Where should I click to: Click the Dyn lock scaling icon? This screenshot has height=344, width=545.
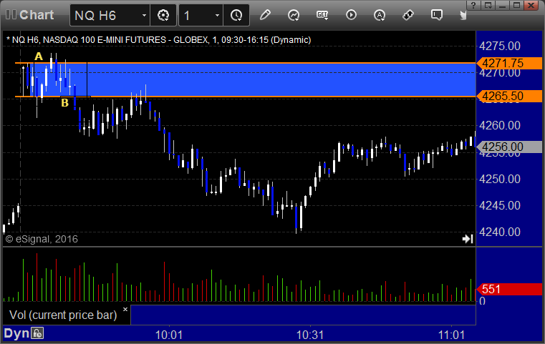(37, 333)
